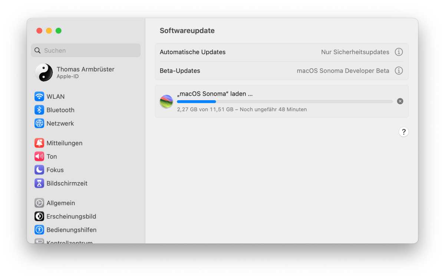
Task: Click the Softwareupdate heading
Action: point(187,30)
